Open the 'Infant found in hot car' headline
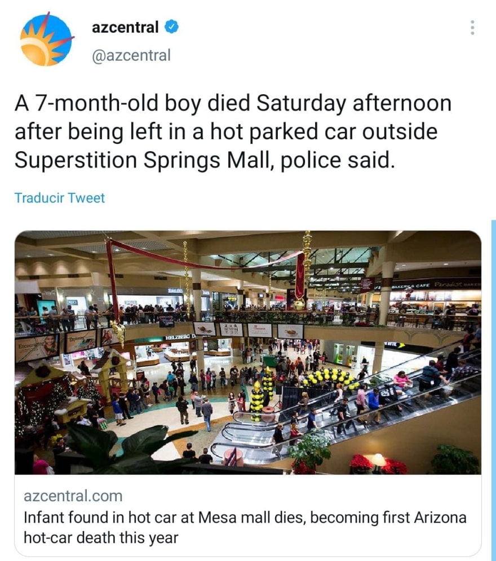This screenshot has width=496, height=561. click(245, 518)
